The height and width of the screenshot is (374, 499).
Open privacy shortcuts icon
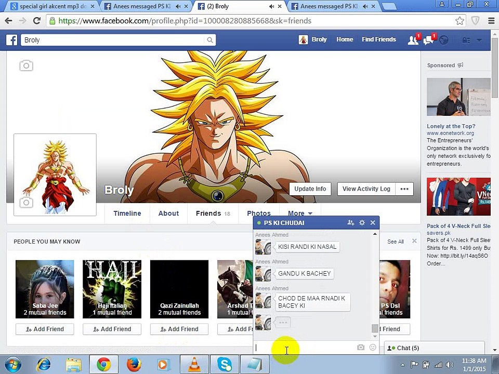pyautogui.click(x=466, y=40)
